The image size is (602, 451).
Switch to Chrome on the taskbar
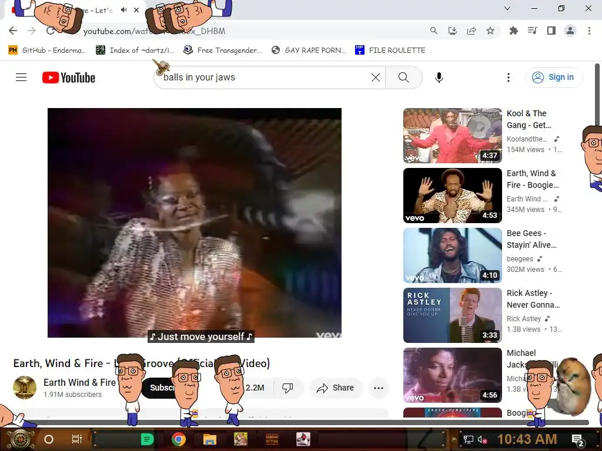(179, 439)
